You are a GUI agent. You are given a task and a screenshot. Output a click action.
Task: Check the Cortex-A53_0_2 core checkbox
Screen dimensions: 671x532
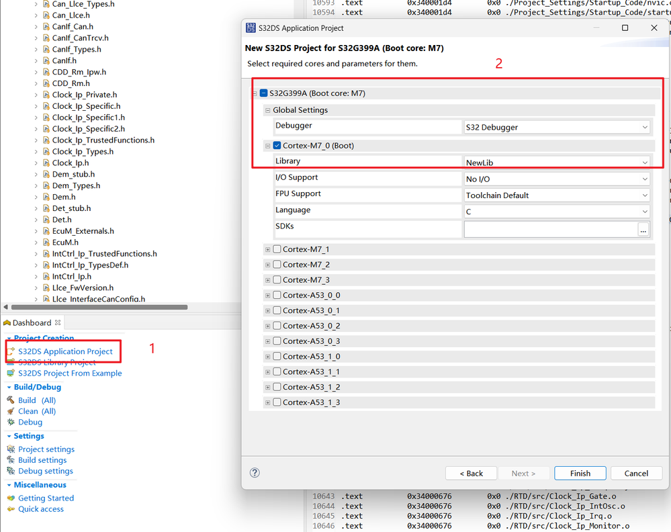click(277, 326)
